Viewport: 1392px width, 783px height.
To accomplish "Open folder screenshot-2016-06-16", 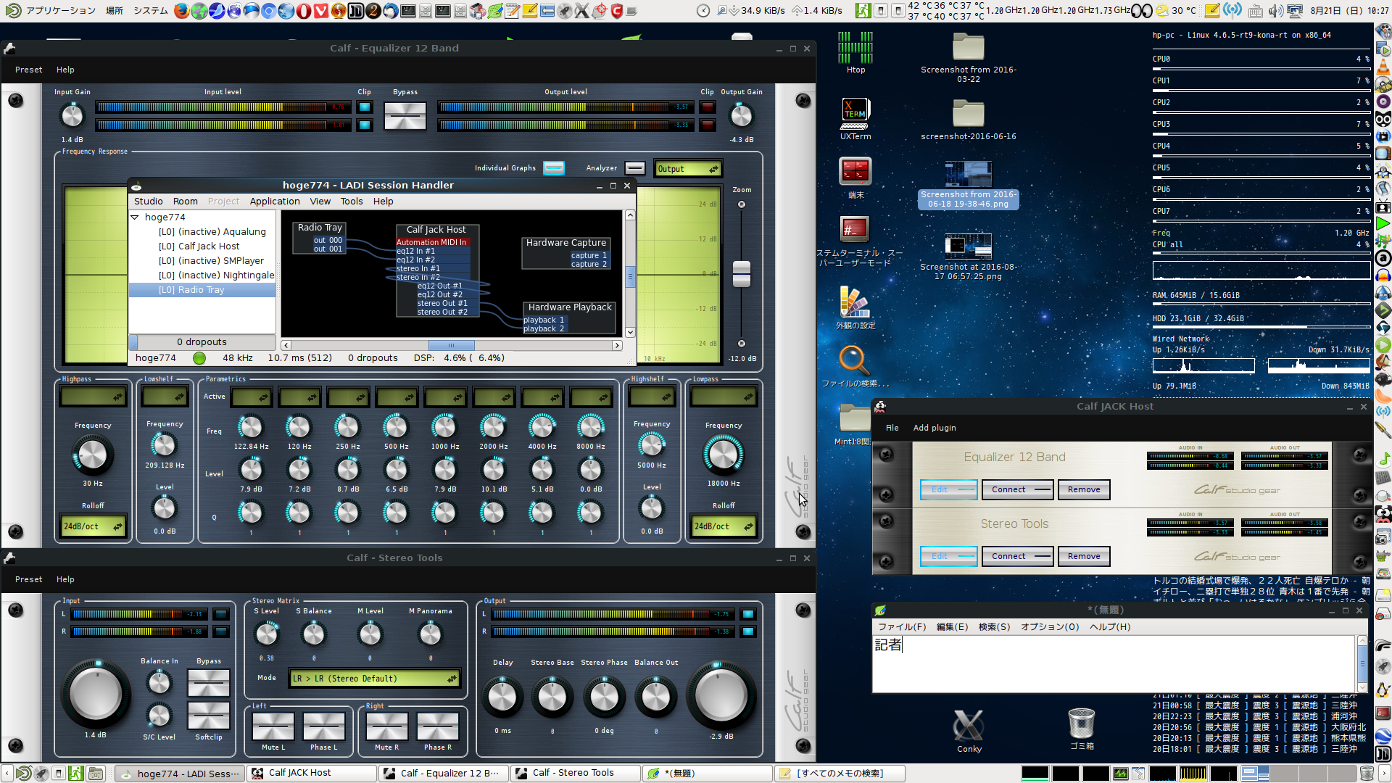I will pyautogui.click(x=969, y=120).
